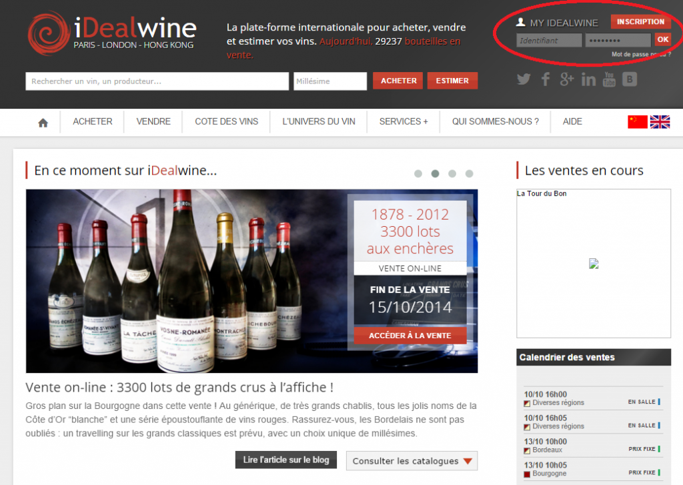Open the LinkedIn social link

588,80
